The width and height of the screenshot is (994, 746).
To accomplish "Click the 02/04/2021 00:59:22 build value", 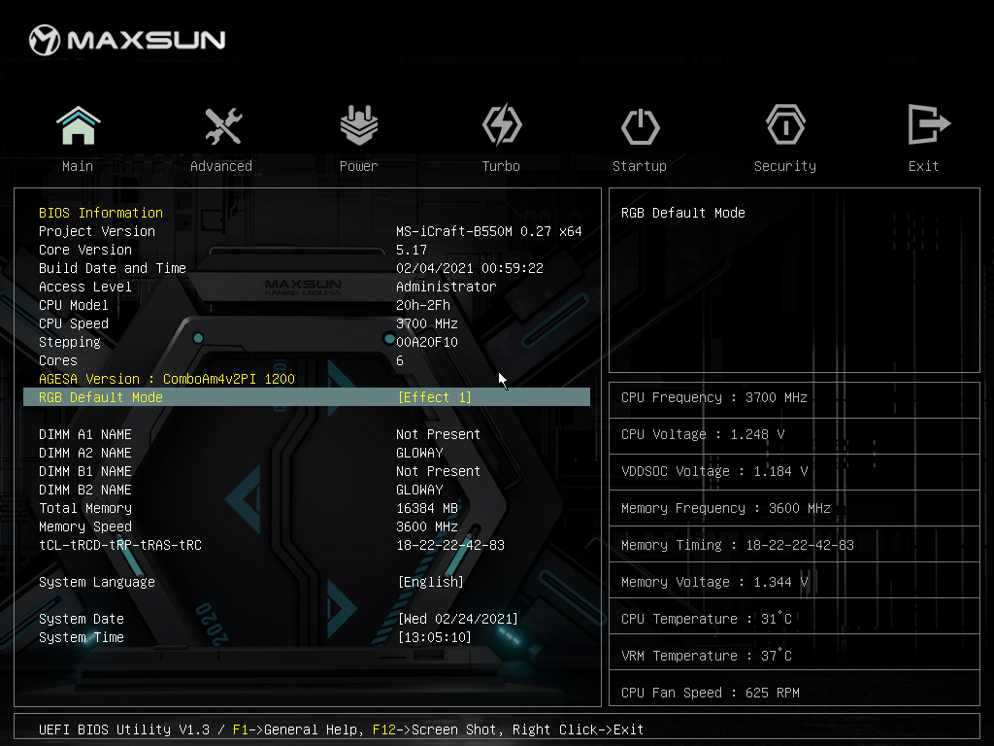I will coord(470,268).
